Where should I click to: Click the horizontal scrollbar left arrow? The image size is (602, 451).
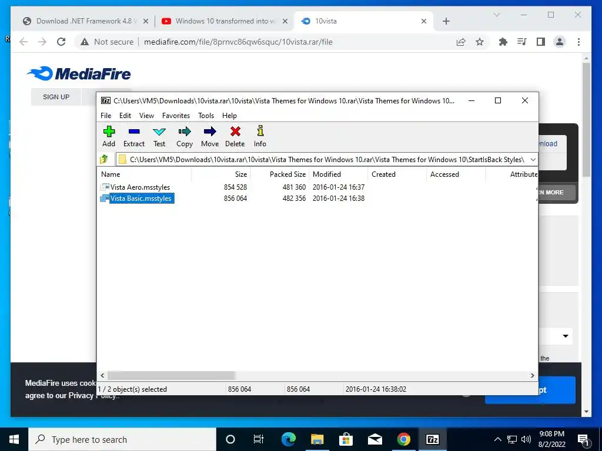click(x=102, y=375)
